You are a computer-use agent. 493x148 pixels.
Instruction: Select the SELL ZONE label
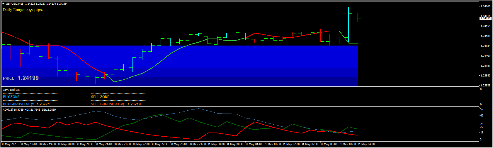coord(100,97)
